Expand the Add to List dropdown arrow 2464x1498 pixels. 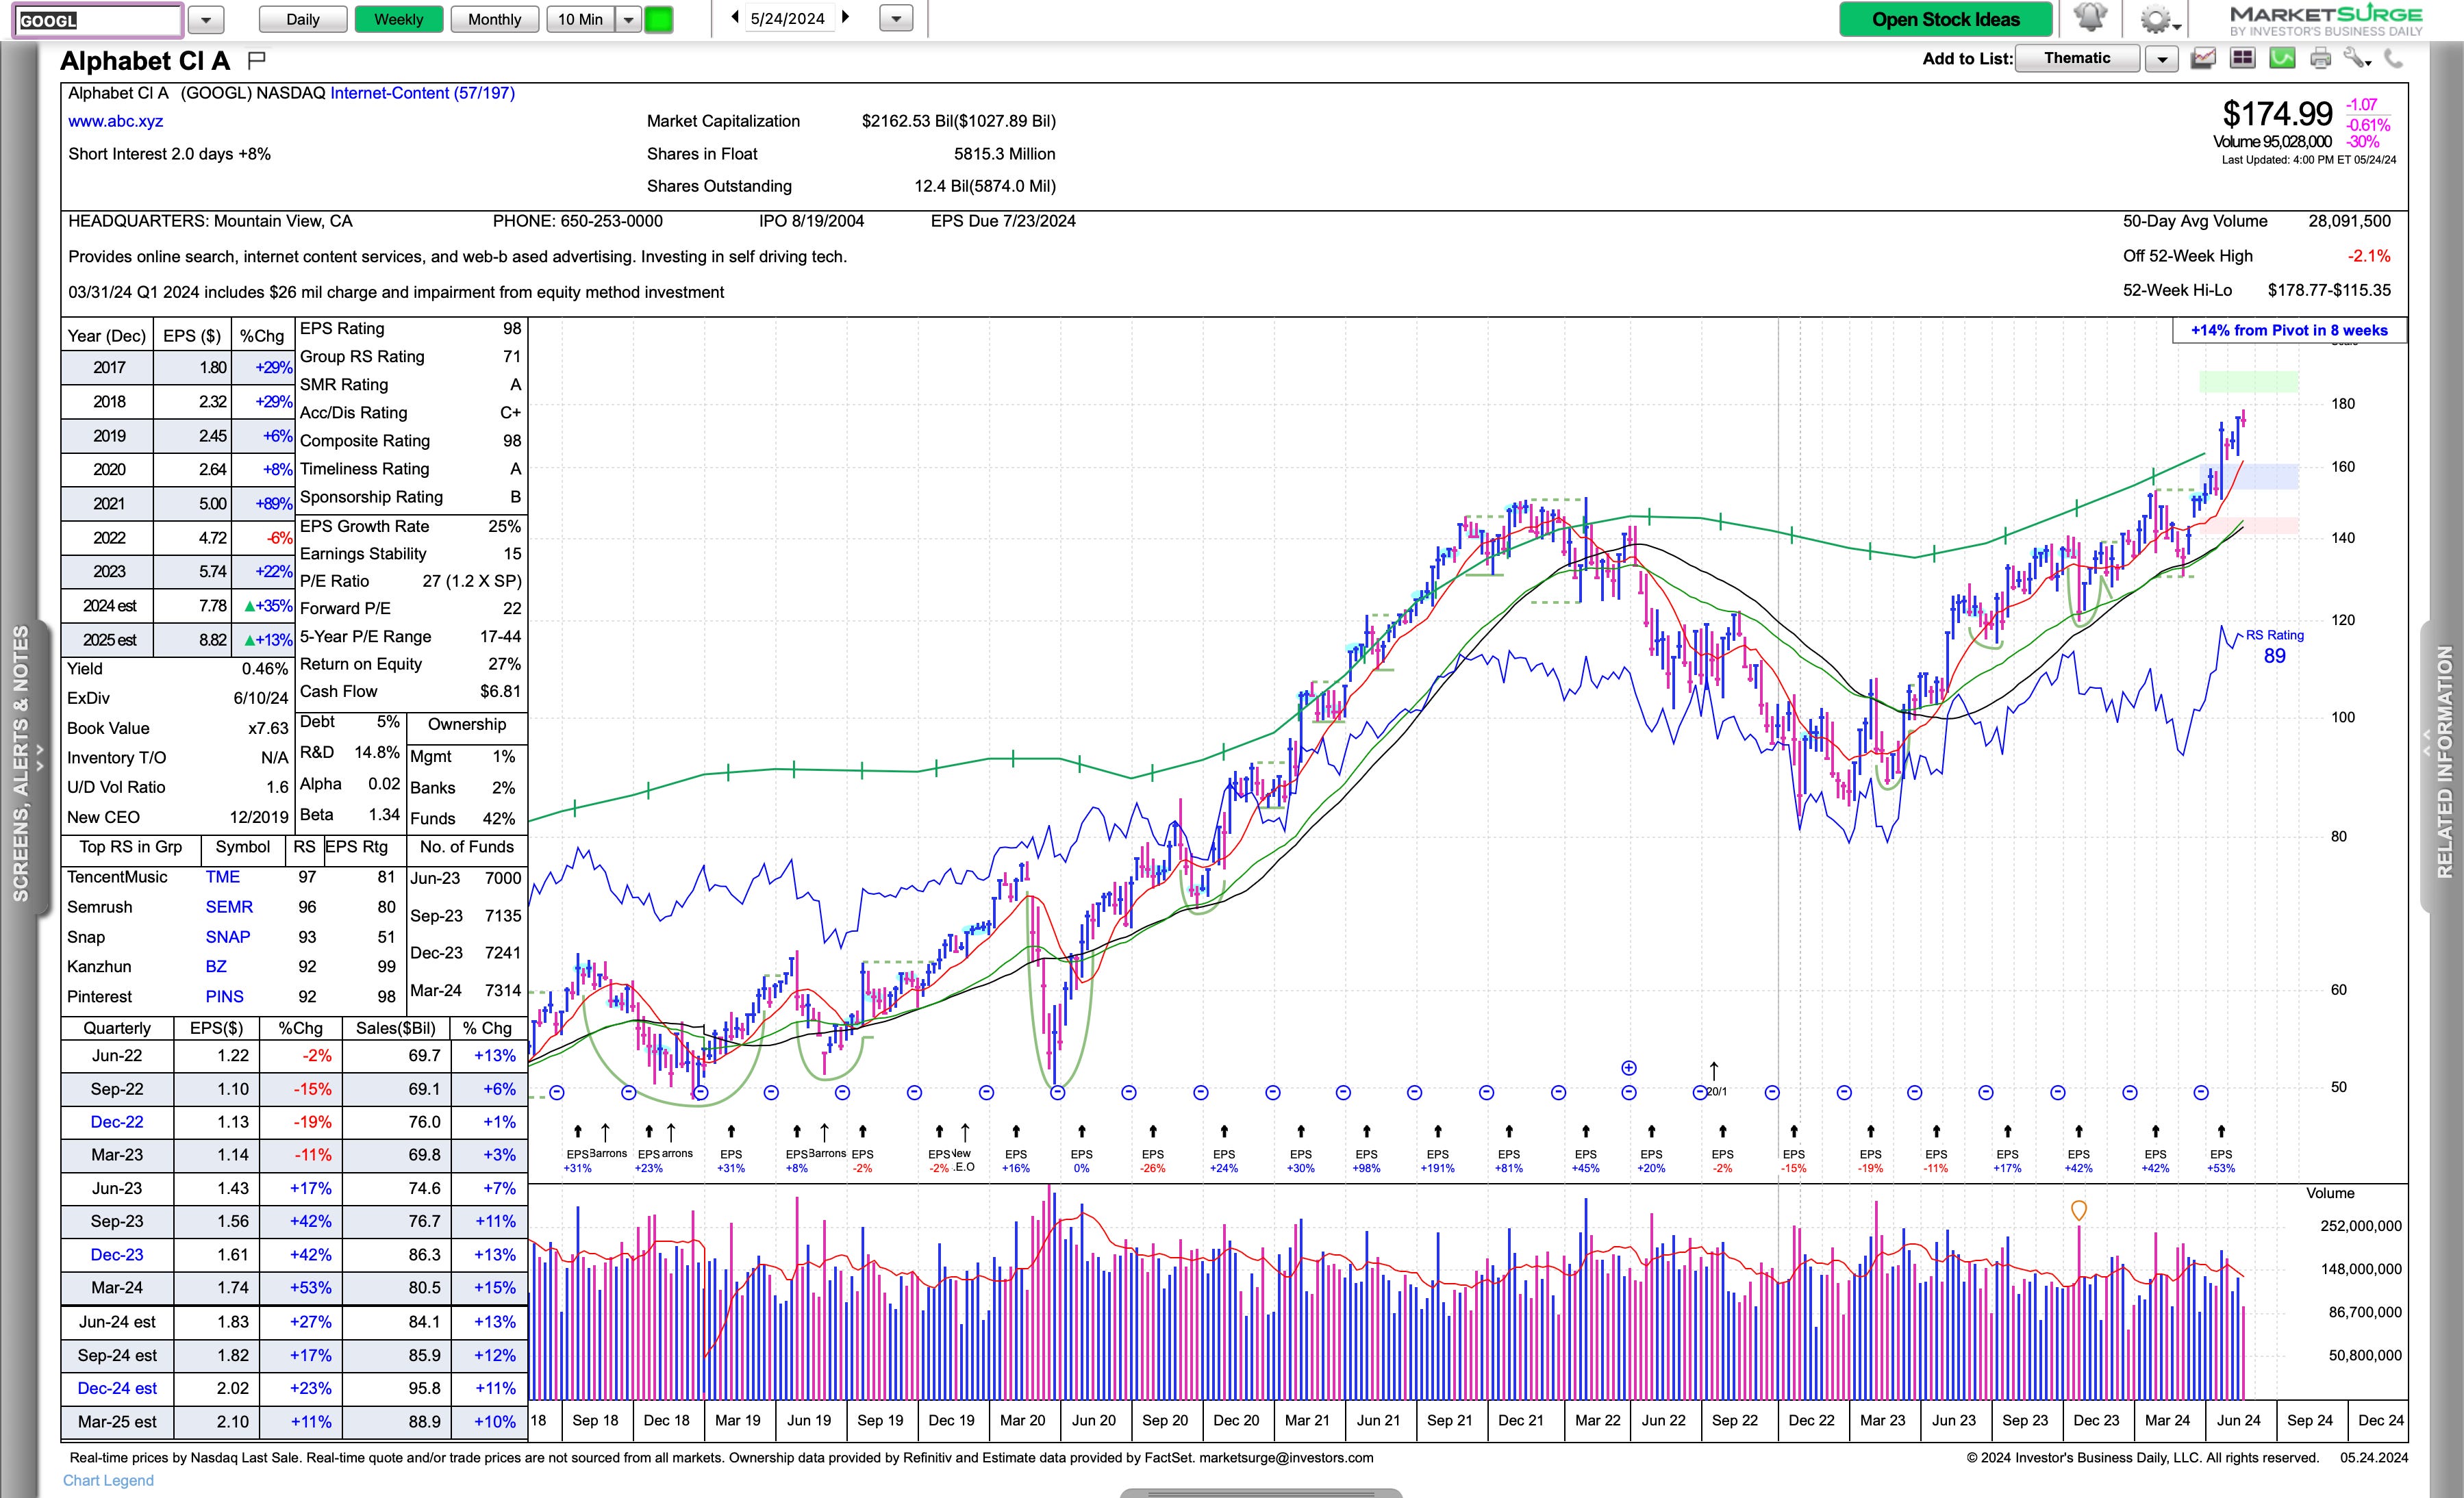pos(2161,59)
